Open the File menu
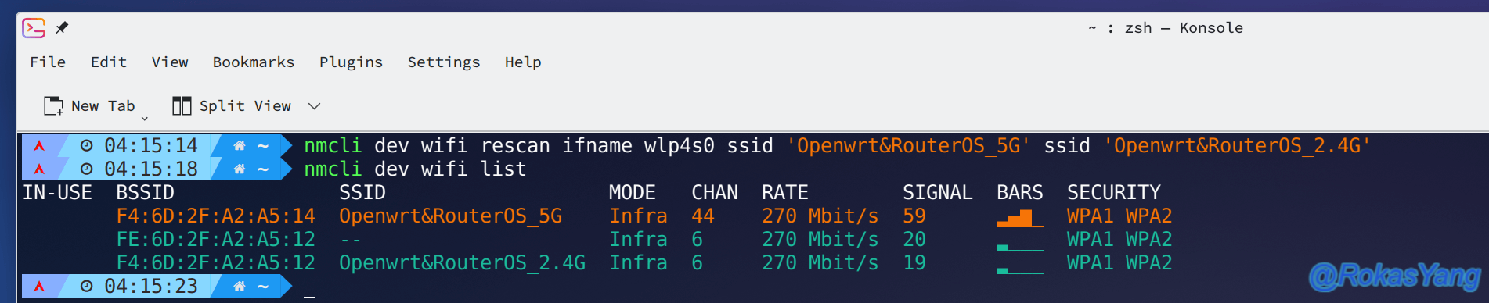1489x303 pixels. point(48,62)
